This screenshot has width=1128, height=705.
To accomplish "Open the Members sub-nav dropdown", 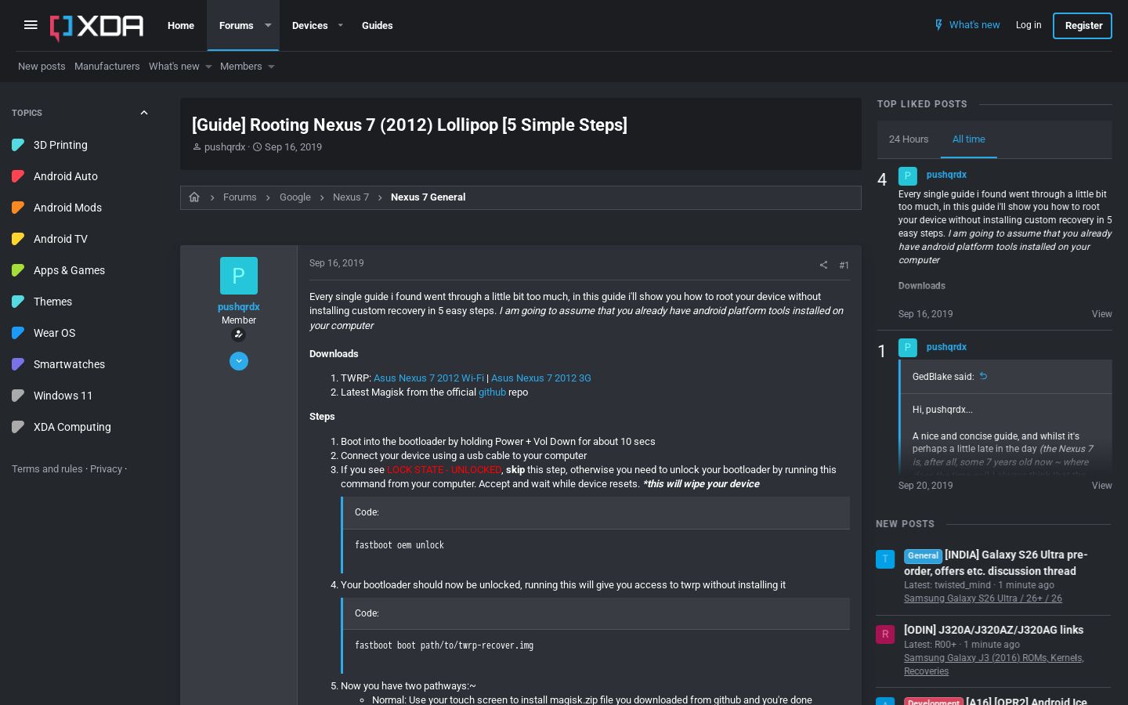I will 271,67.
